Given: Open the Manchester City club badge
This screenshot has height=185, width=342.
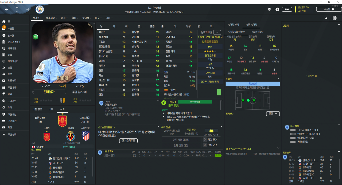Looking at the screenshot, I should [40, 10].
